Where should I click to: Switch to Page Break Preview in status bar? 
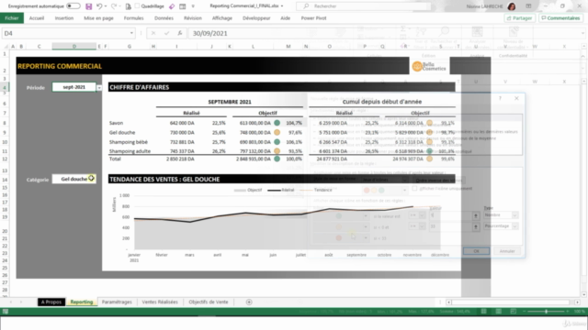coord(513,312)
